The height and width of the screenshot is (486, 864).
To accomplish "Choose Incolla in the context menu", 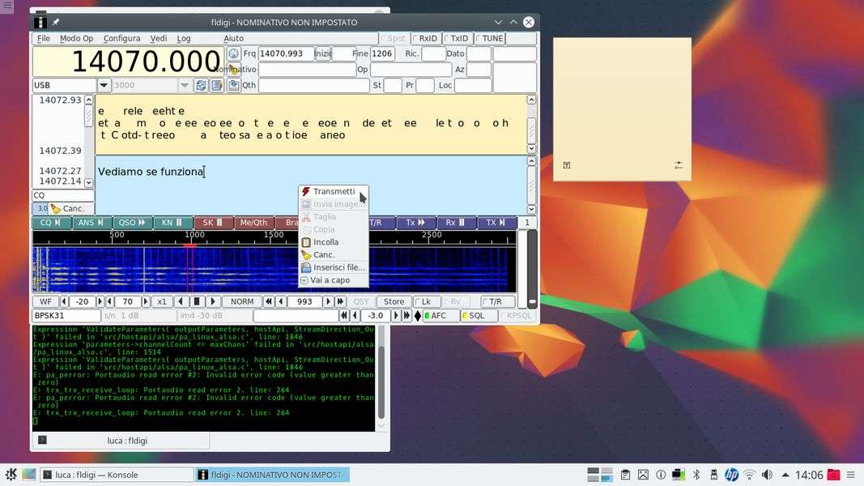I will [326, 242].
